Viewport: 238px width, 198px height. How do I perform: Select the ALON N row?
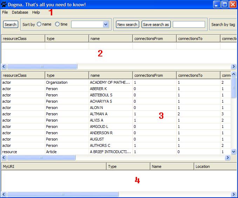tap(116, 108)
